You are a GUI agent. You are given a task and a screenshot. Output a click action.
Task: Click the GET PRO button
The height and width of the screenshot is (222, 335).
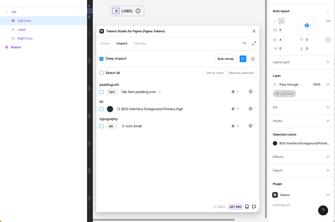(x=235, y=207)
